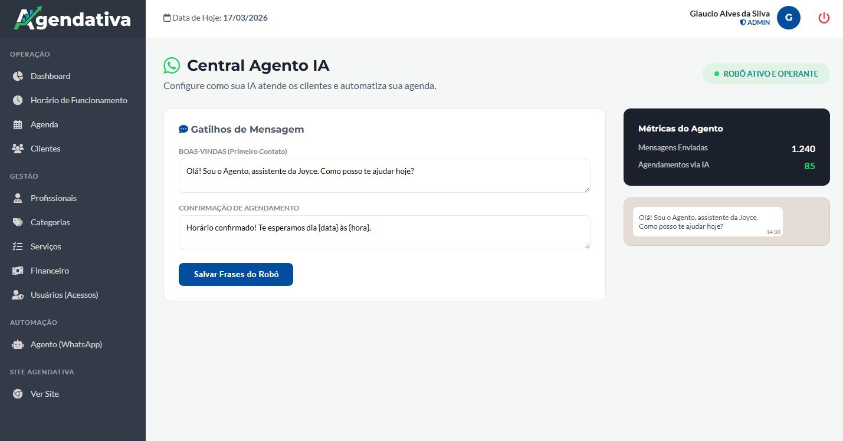Click the Dashboard pie chart icon
The width and height of the screenshot is (843, 441).
[x=18, y=76]
